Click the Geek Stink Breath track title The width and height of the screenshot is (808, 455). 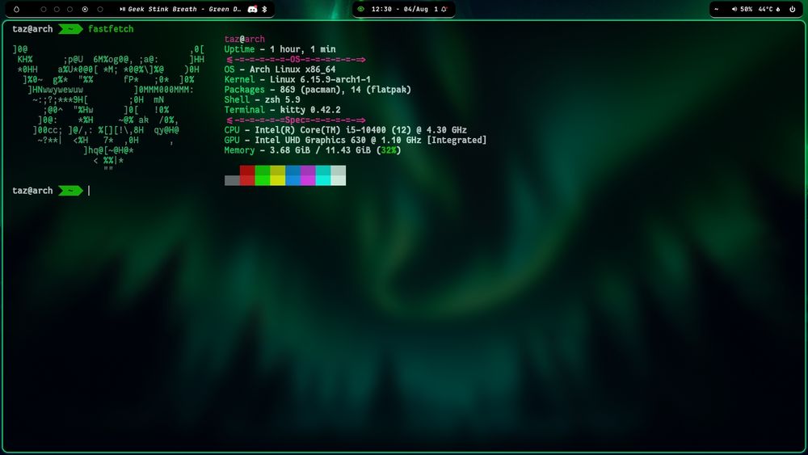click(x=184, y=9)
